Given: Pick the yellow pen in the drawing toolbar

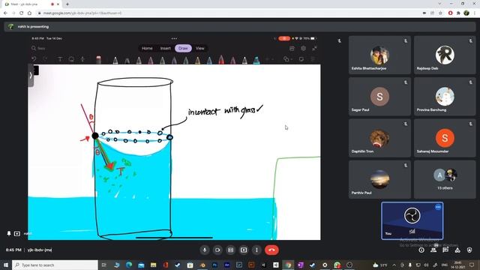Looking at the screenshot, I should point(198,60).
